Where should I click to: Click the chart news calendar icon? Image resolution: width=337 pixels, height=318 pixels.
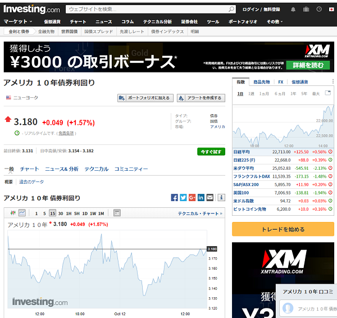[x=117, y=213]
